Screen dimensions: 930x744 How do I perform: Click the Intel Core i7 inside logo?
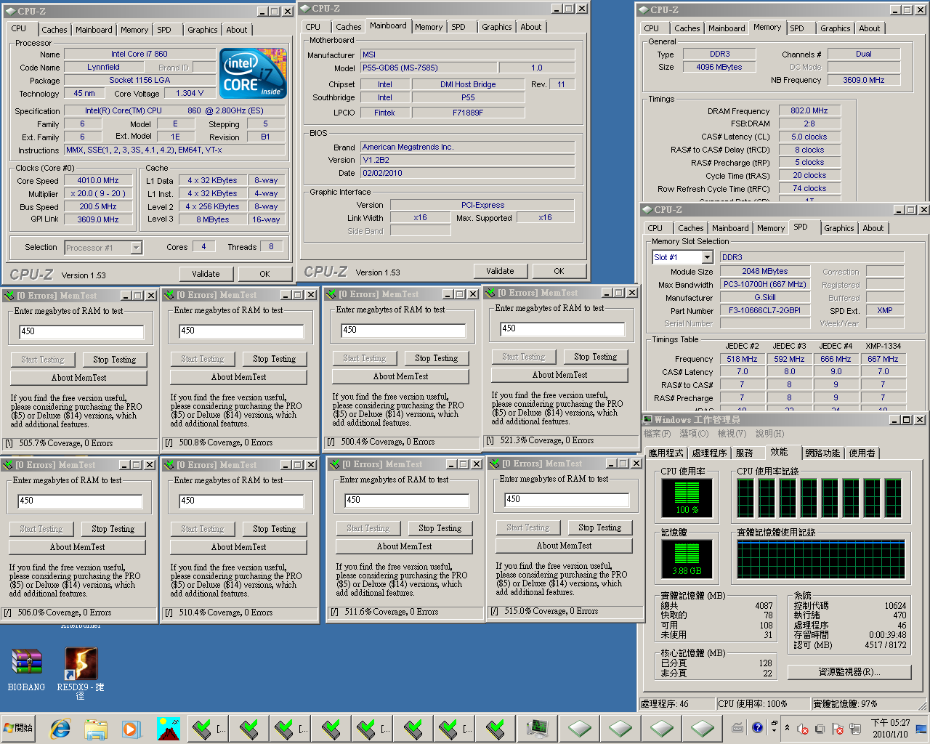[x=253, y=73]
